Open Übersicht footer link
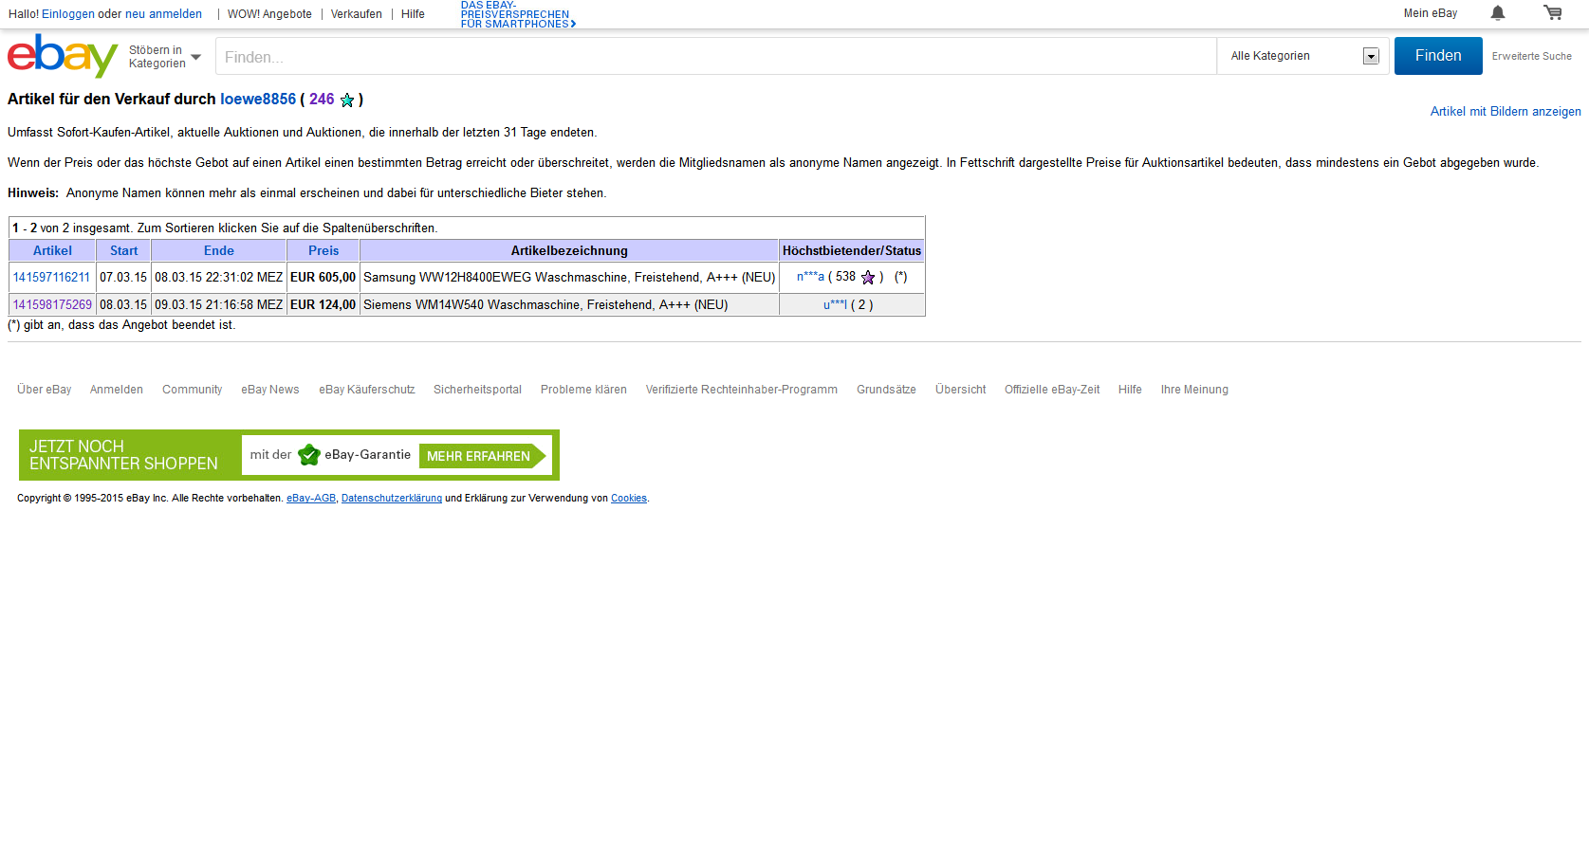The image size is (1589, 857). [960, 390]
